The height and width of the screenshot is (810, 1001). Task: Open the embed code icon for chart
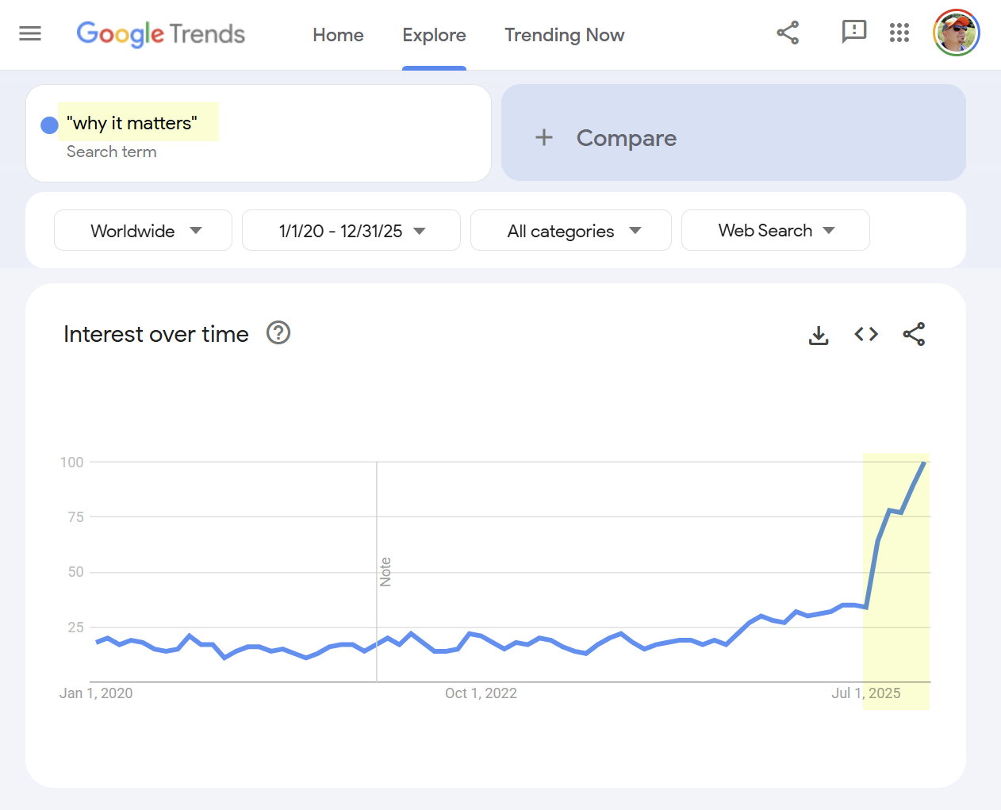(866, 335)
